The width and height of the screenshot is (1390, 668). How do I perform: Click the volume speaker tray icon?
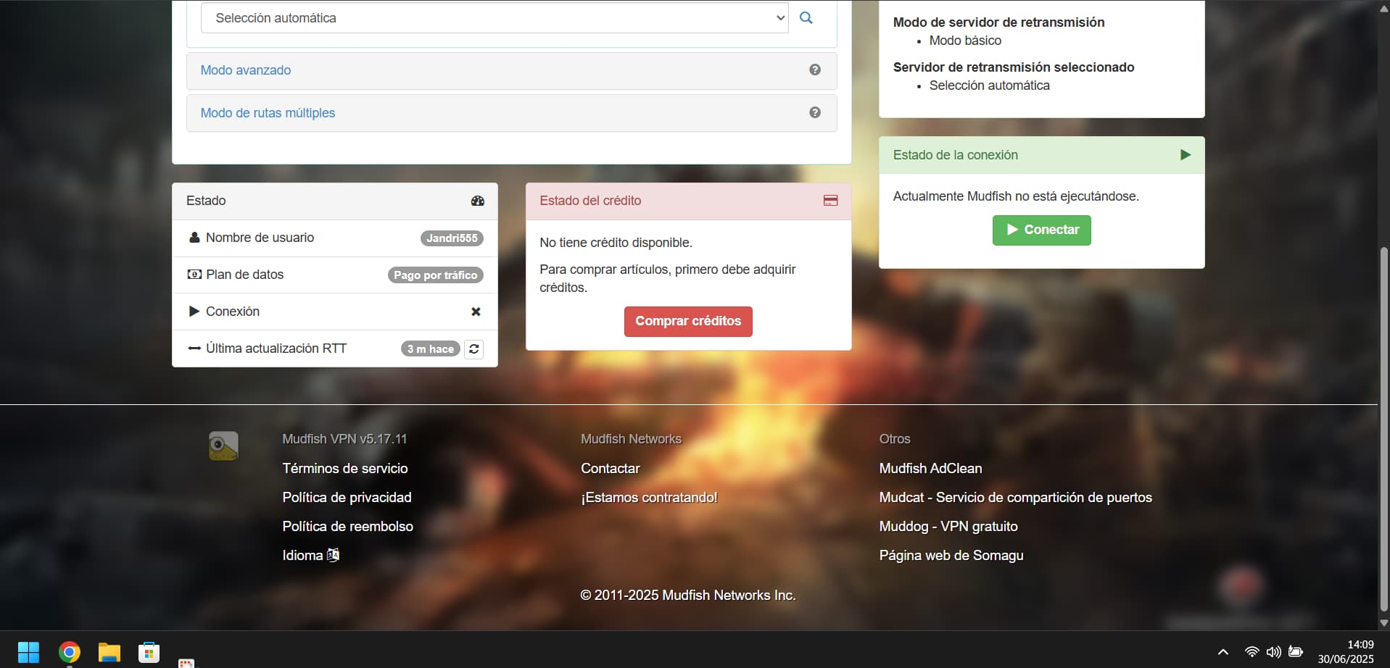(x=1273, y=652)
